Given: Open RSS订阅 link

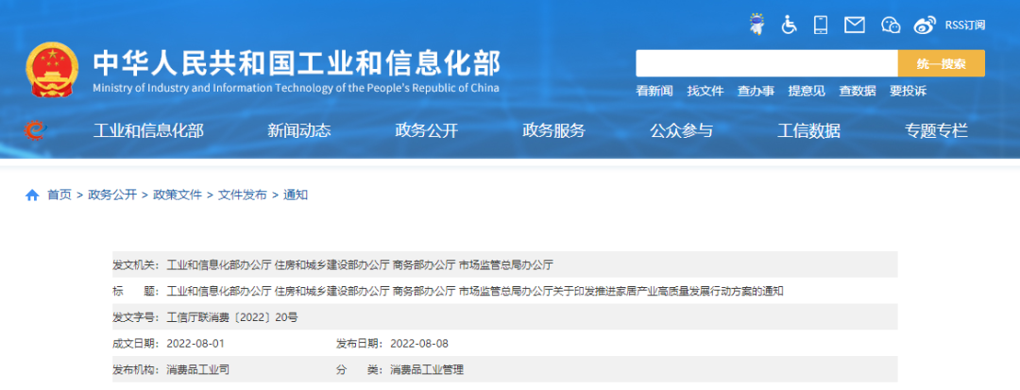Looking at the screenshot, I should pos(964,25).
